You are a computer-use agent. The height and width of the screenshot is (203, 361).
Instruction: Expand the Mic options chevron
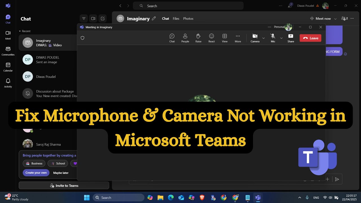[x=281, y=38]
